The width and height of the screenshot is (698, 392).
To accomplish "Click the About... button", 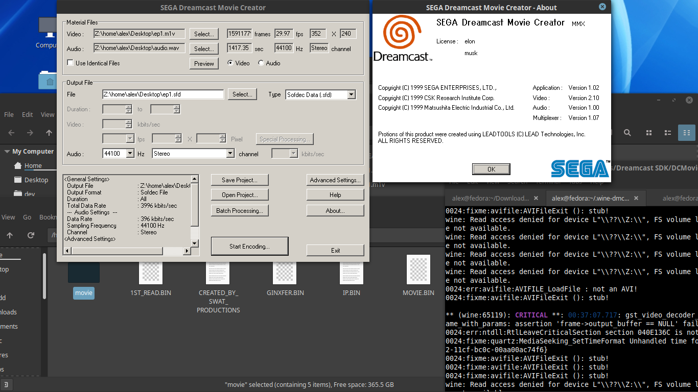I will pos(335,211).
